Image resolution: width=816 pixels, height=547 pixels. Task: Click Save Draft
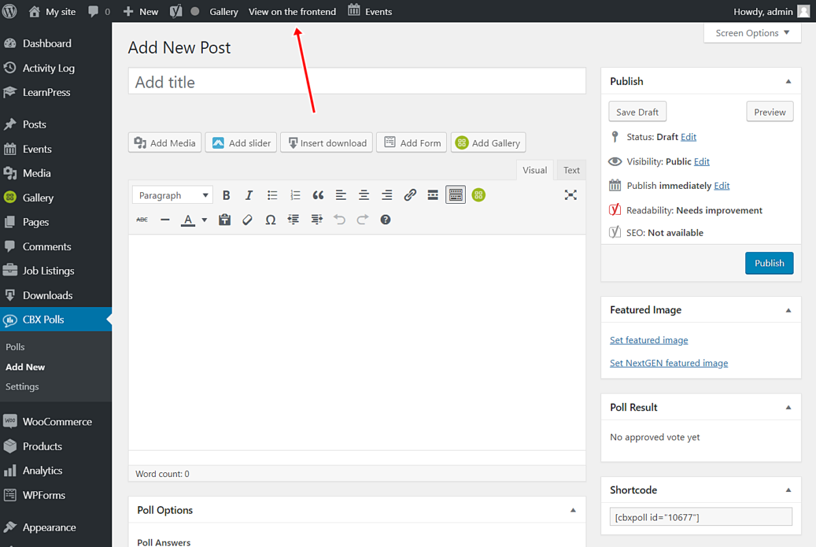pos(637,111)
